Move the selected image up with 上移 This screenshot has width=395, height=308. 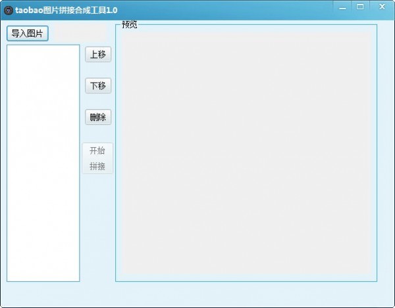point(98,55)
